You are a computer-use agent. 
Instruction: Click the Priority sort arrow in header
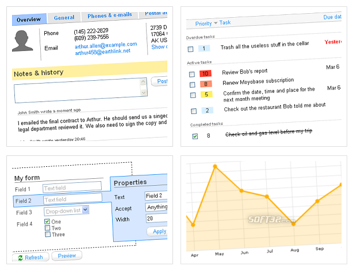(216, 23)
